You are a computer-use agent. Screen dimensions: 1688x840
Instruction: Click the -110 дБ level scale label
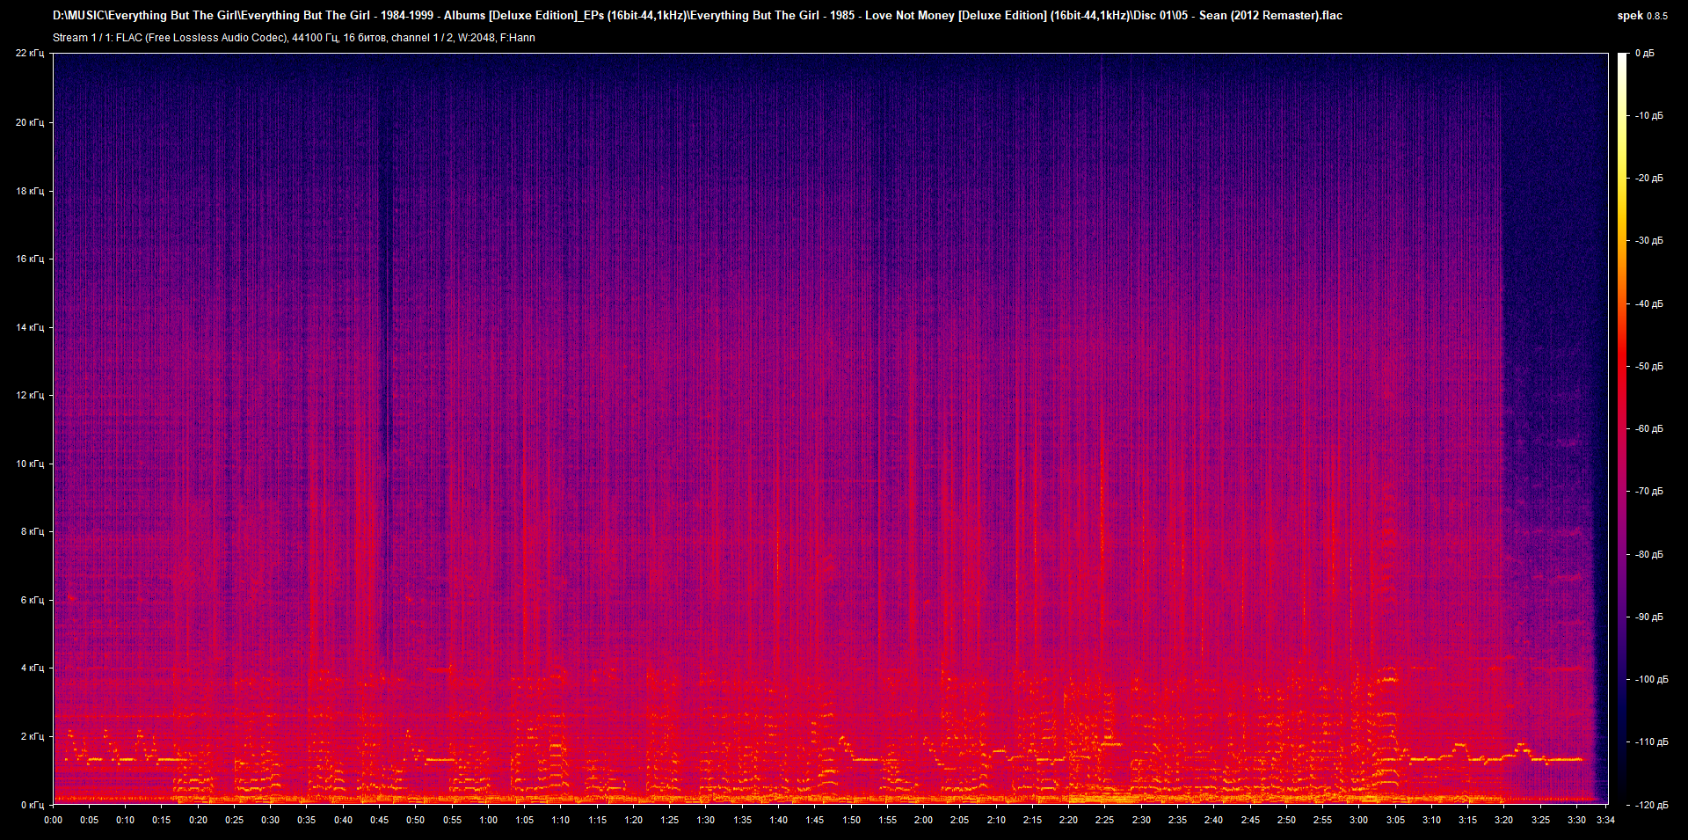coord(1651,741)
